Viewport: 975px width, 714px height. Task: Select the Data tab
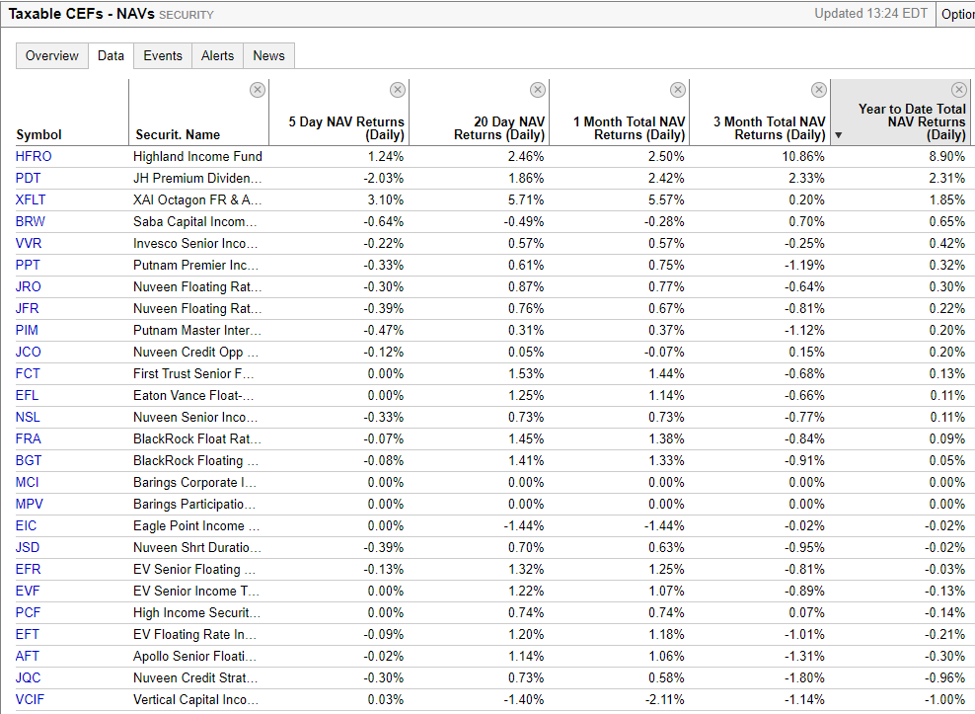pyautogui.click(x=111, y=55)
